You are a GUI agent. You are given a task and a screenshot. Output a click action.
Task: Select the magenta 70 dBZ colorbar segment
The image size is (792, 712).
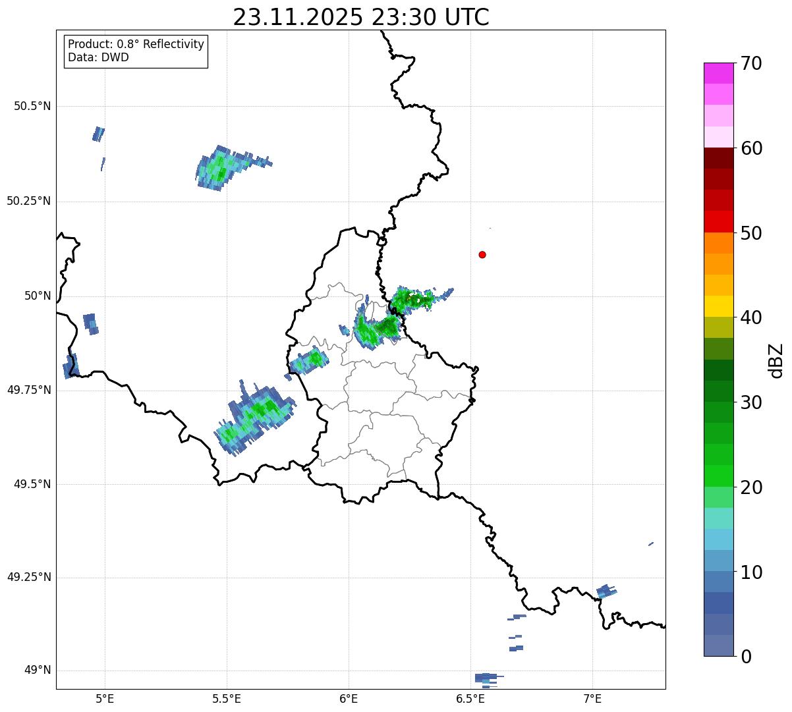coord(718,73)
